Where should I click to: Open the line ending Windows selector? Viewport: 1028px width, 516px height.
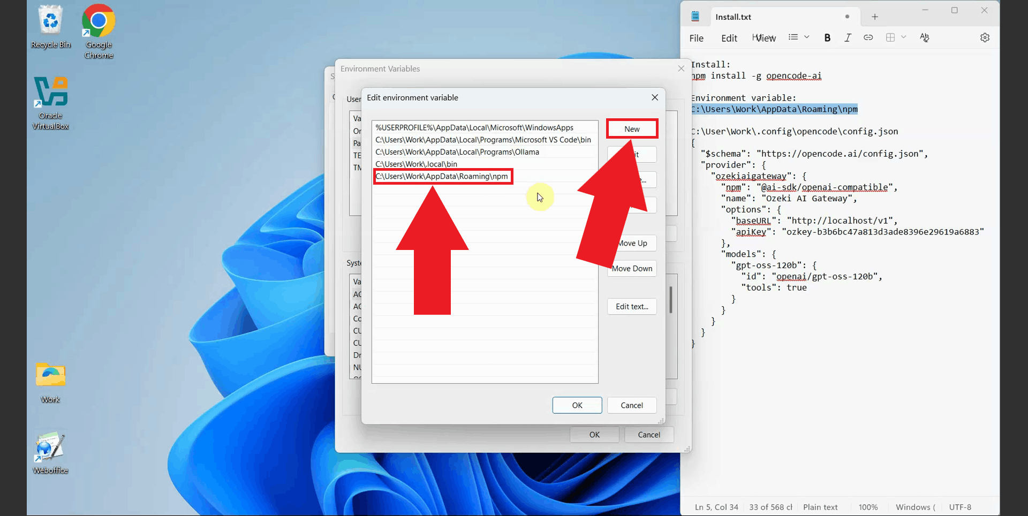tap(915, 507)
